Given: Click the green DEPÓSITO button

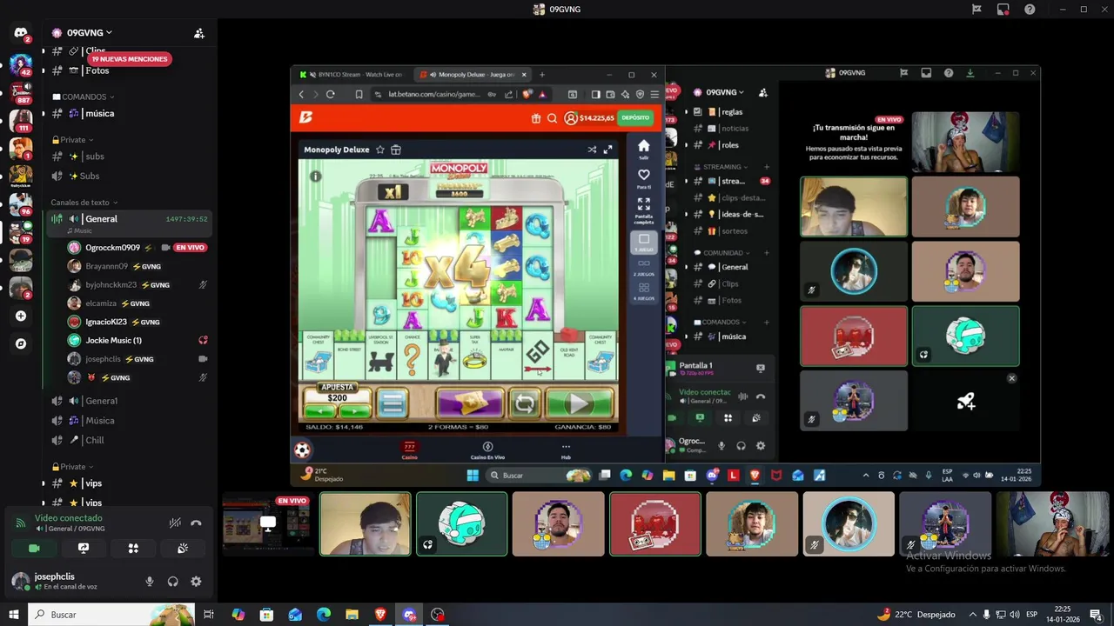Looking at the screenshot, I should pyautogui.click(x=635, y=117).
